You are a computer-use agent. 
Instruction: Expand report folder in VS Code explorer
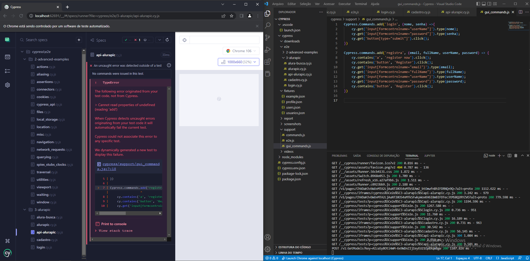[x=288, y=118]
